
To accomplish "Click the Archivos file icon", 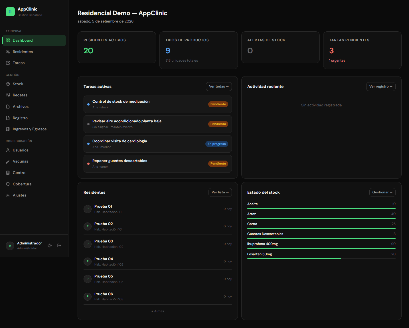I will [8, 107].
